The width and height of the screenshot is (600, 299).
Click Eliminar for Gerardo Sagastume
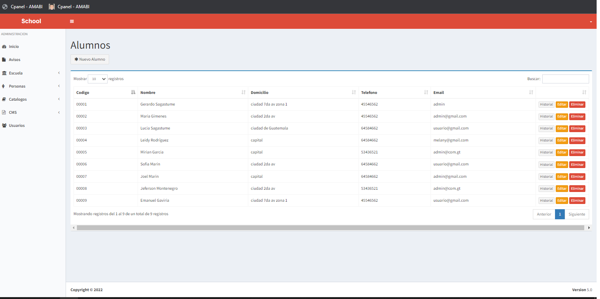577,104
